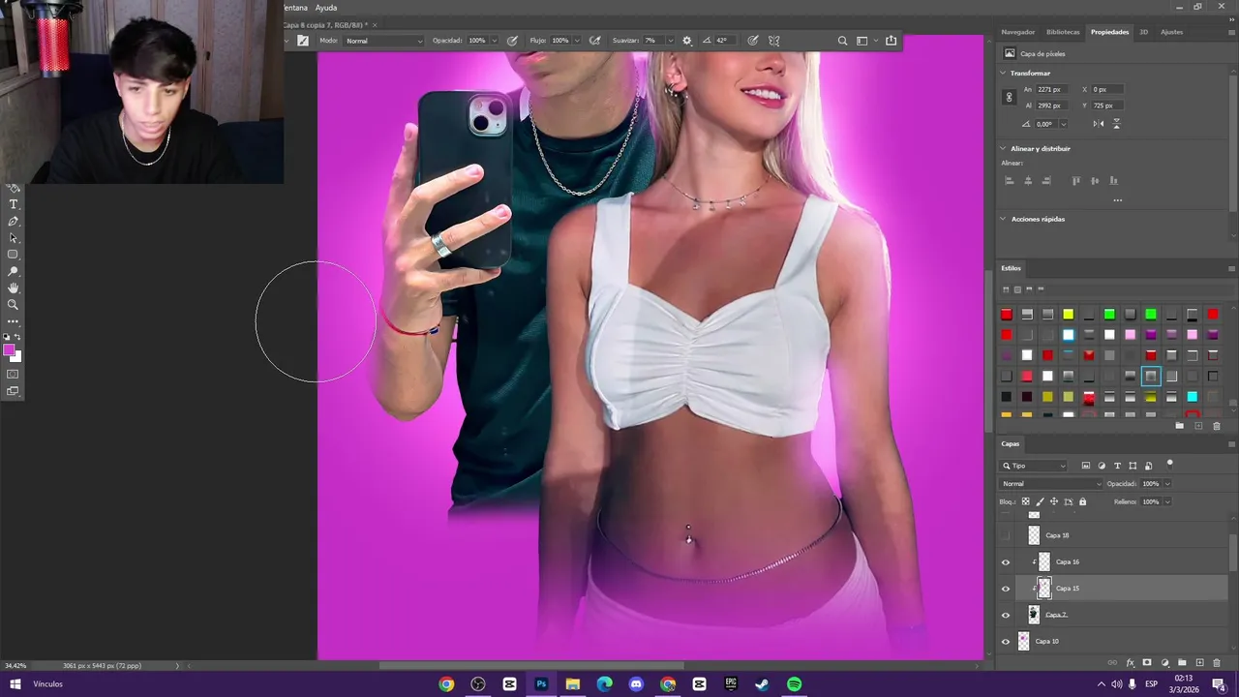Toggle lock transparent pixels icon

pyautogui.click(x=1026, y=501)
